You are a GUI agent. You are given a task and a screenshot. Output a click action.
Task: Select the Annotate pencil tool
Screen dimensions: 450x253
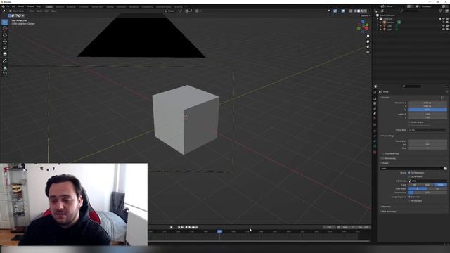(5, 60)
